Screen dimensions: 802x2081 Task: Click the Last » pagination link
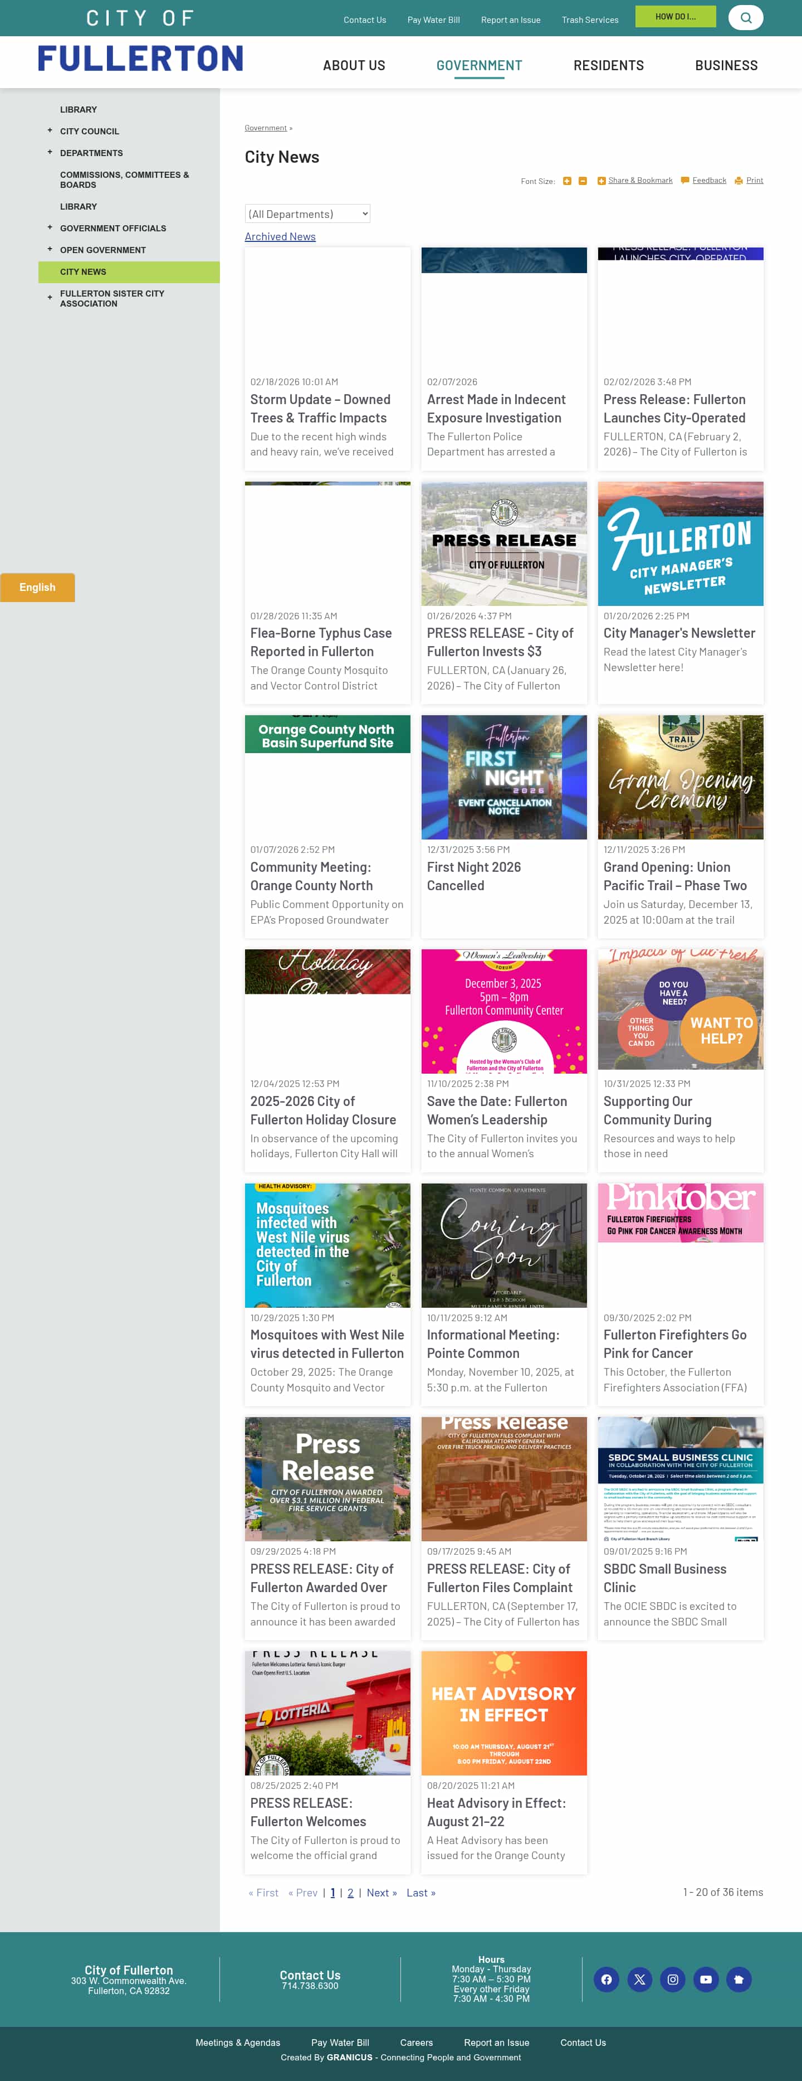pos(421,1893)
